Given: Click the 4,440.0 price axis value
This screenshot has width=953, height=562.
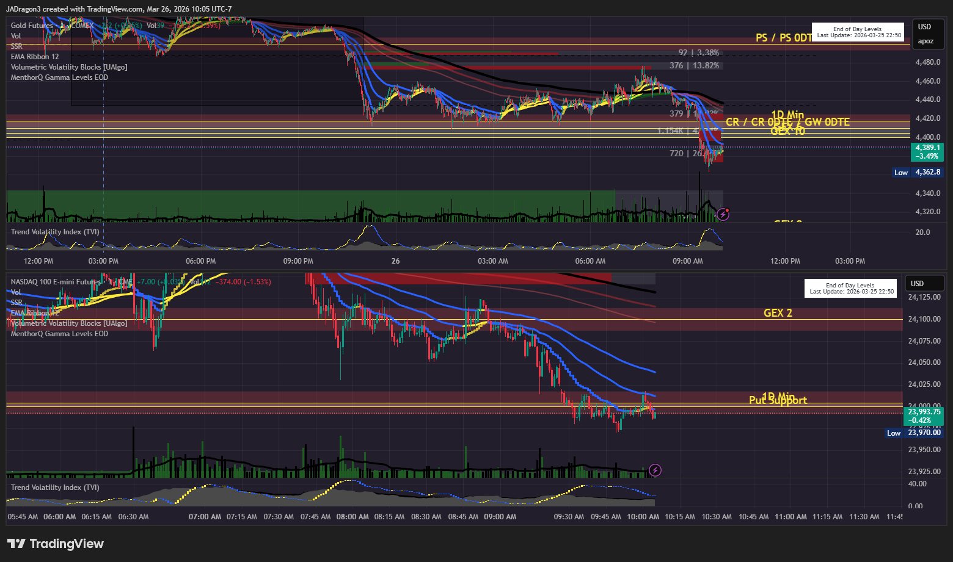Looking at the screenshot, I should (929, 99).
